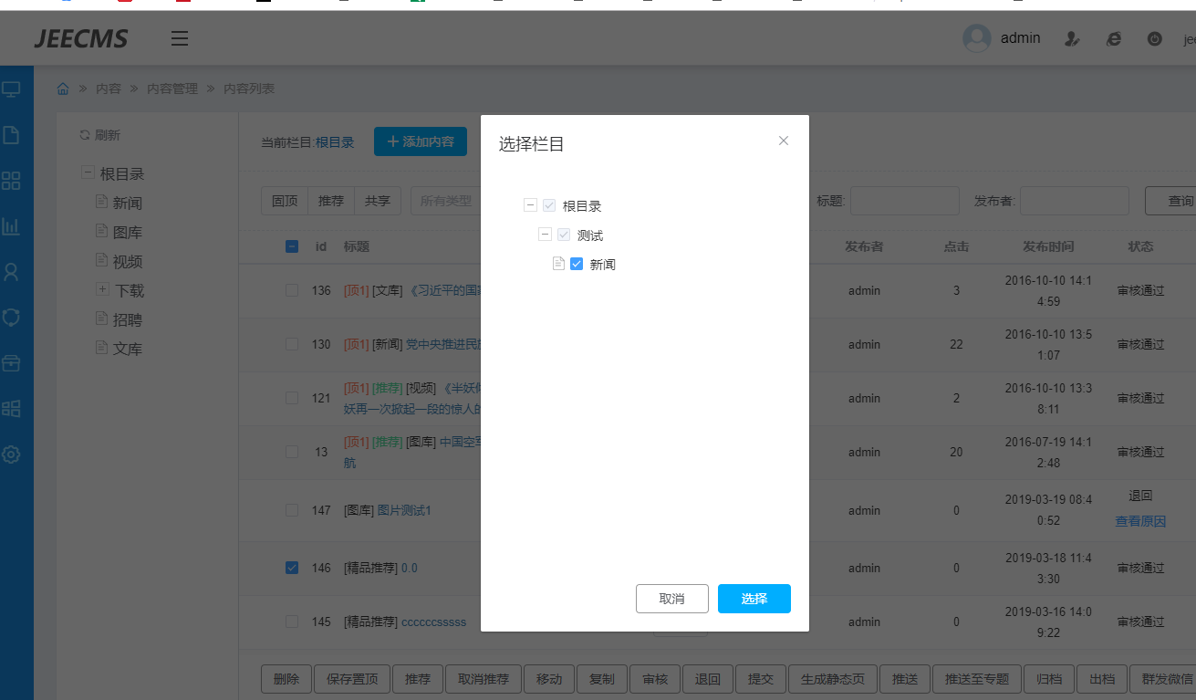Close the 选择栏目 dialog
Screen dimensions: 1196x700
(x=783, y=141)
